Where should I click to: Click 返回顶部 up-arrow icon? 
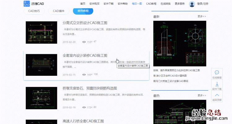(217, 95)
